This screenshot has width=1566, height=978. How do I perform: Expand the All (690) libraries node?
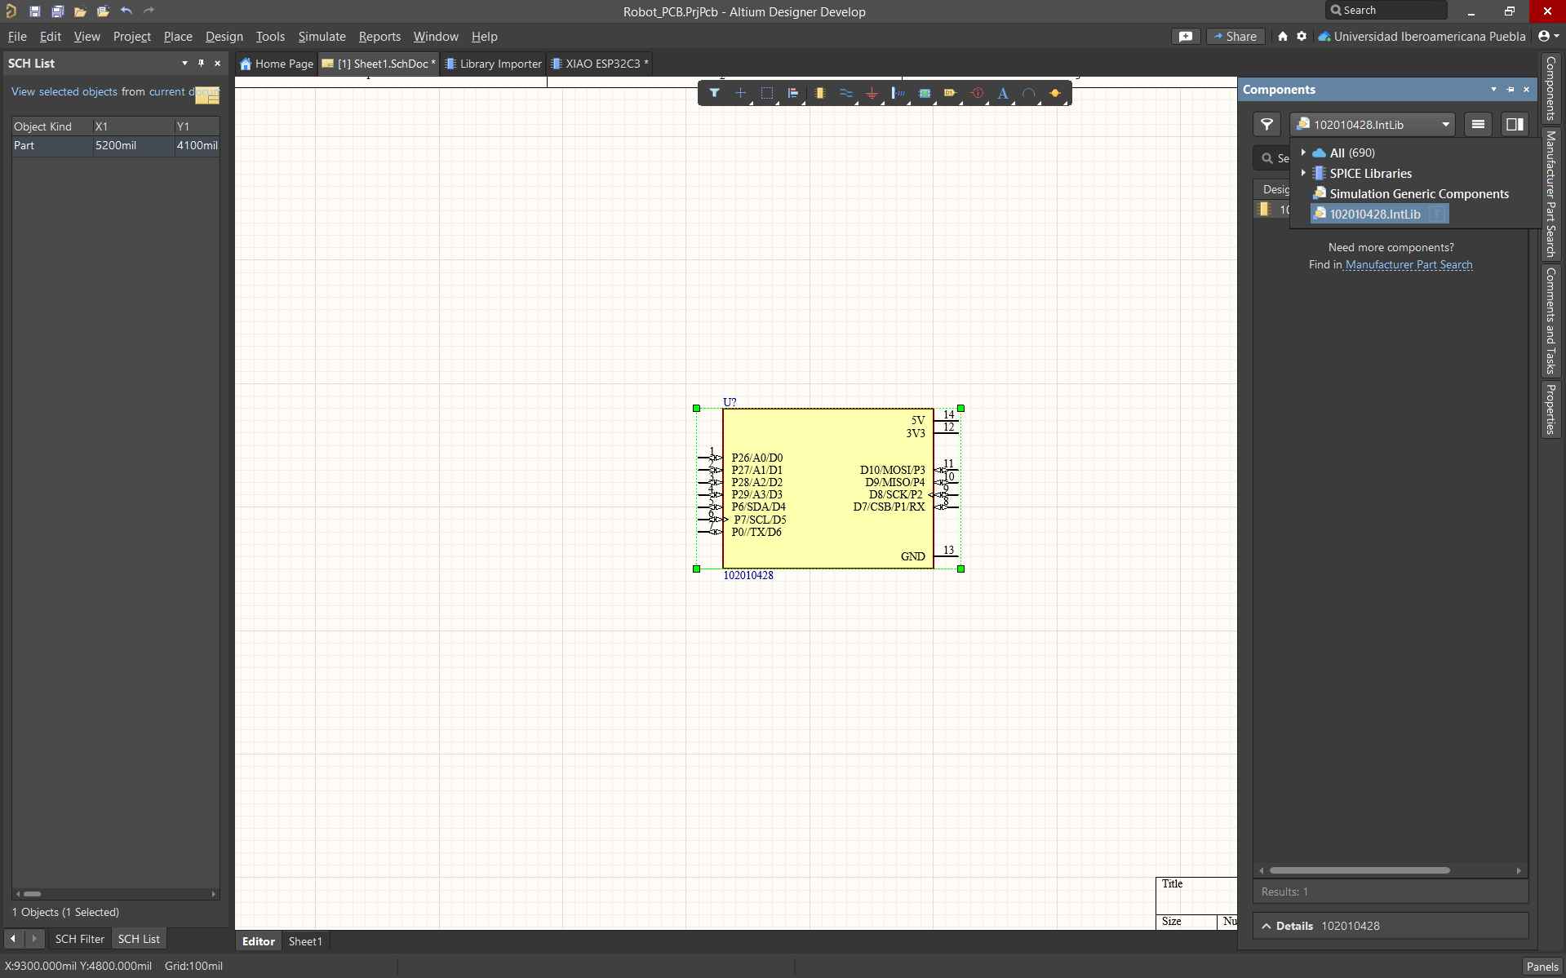1304,153
